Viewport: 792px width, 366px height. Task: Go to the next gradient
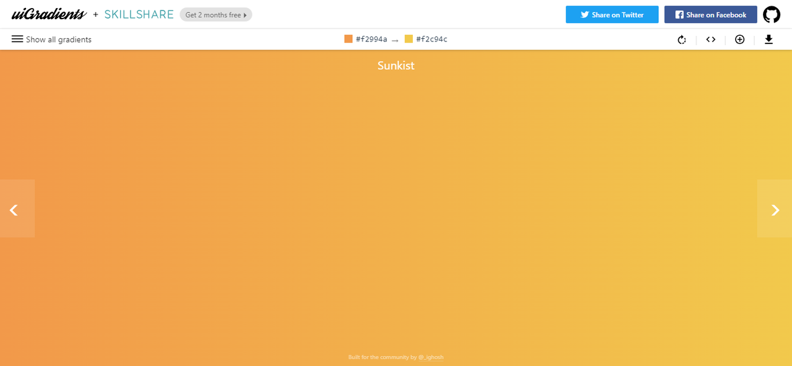(x=775, y=208)
